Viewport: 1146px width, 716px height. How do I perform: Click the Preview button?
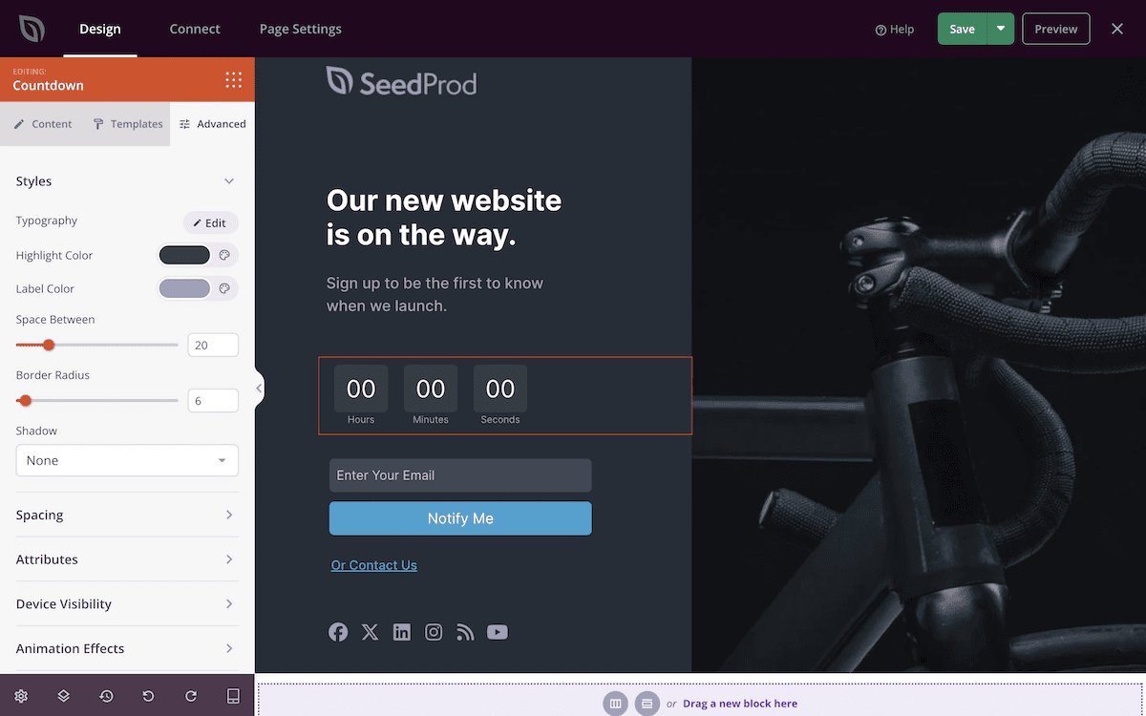[x=1056, y=29]
